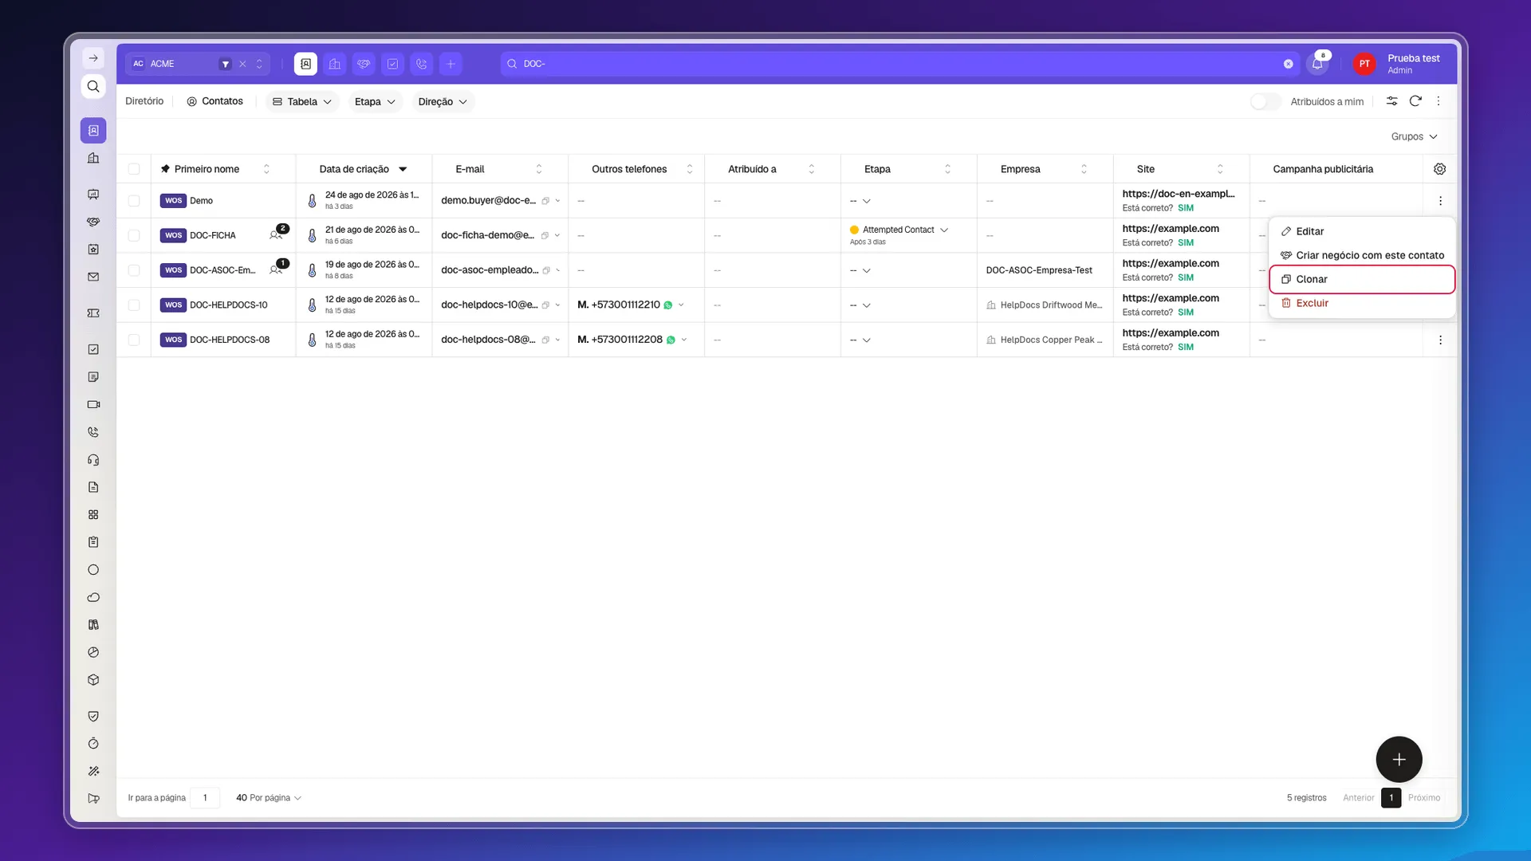Open the 40 Por página dropdown
Viewport: 1531px width, 861px height.
269,797
